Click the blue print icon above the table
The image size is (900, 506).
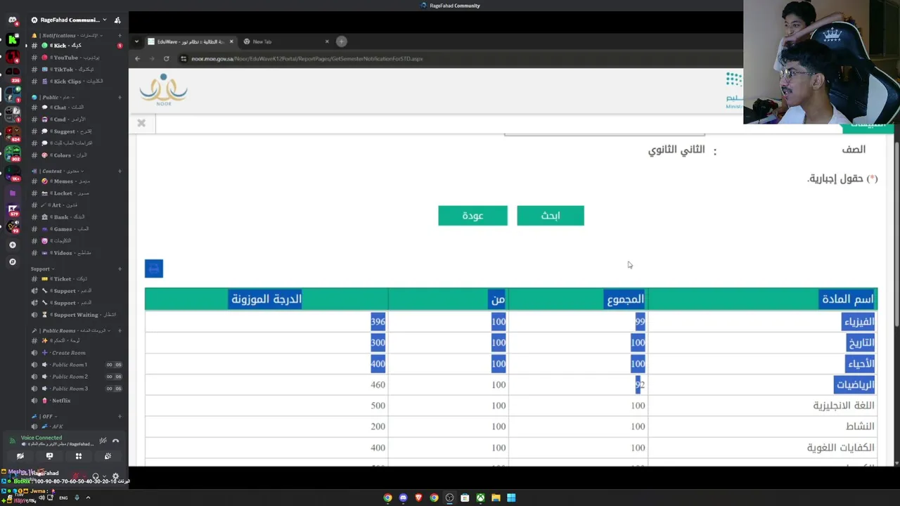click(x=154, y=268)
